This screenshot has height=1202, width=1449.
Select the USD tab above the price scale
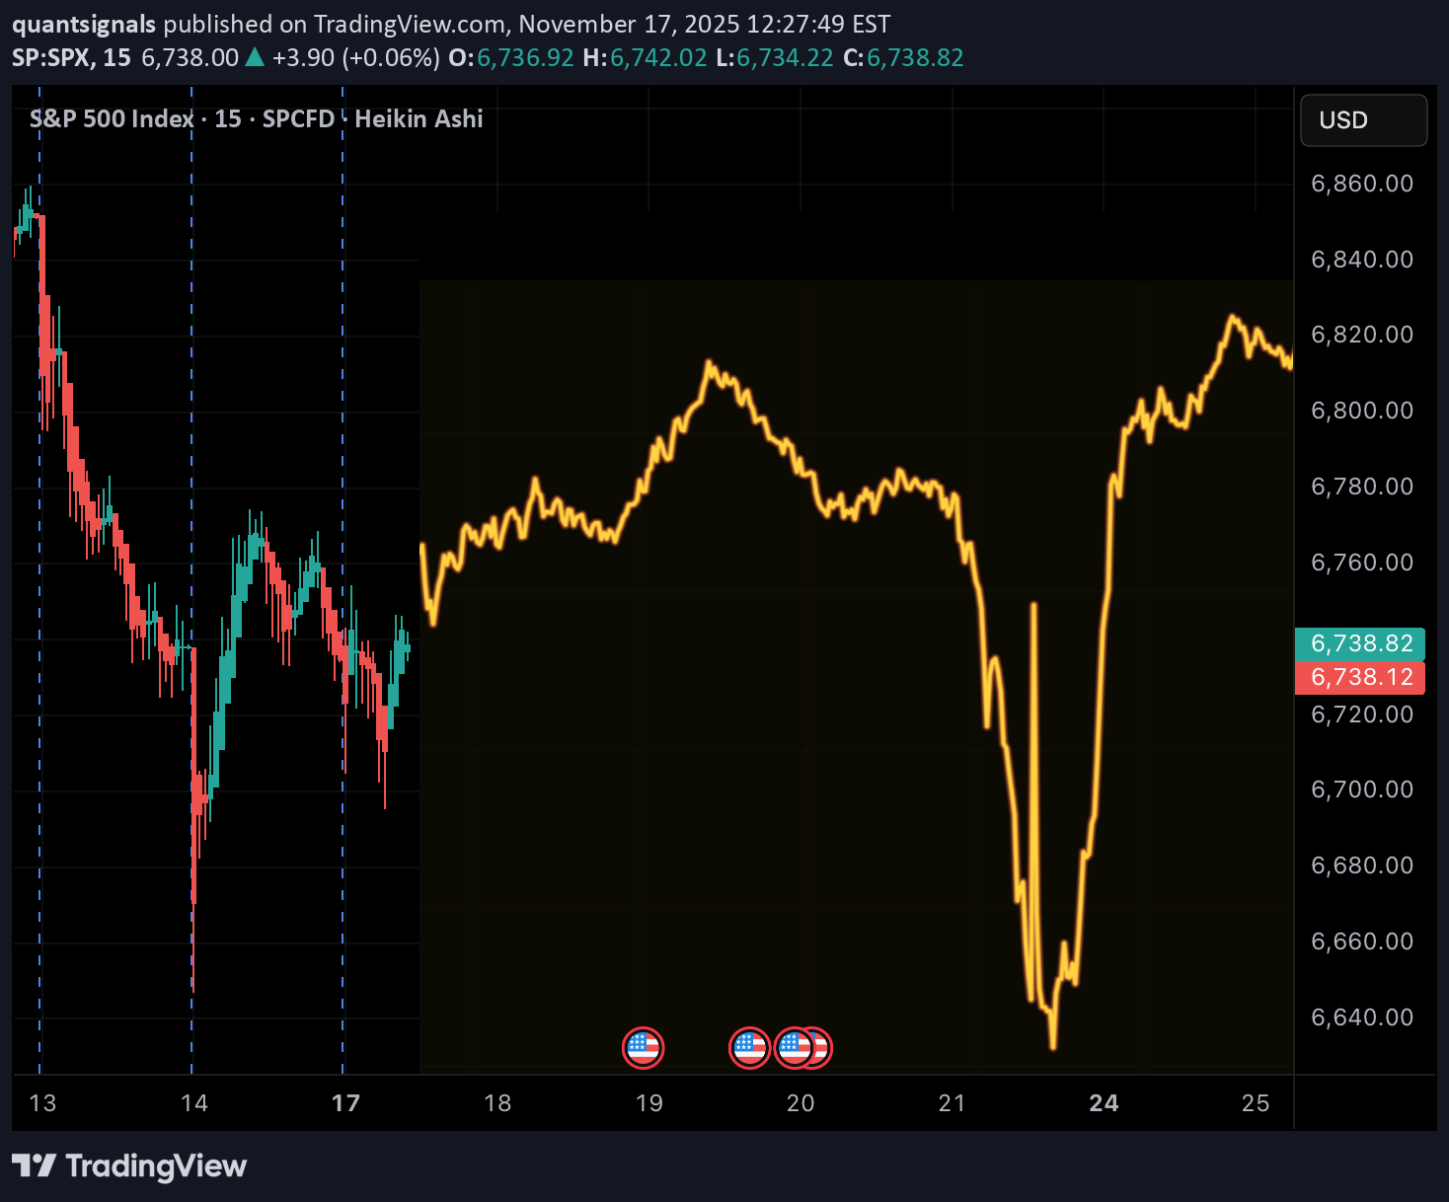[x=1363, y=120]
